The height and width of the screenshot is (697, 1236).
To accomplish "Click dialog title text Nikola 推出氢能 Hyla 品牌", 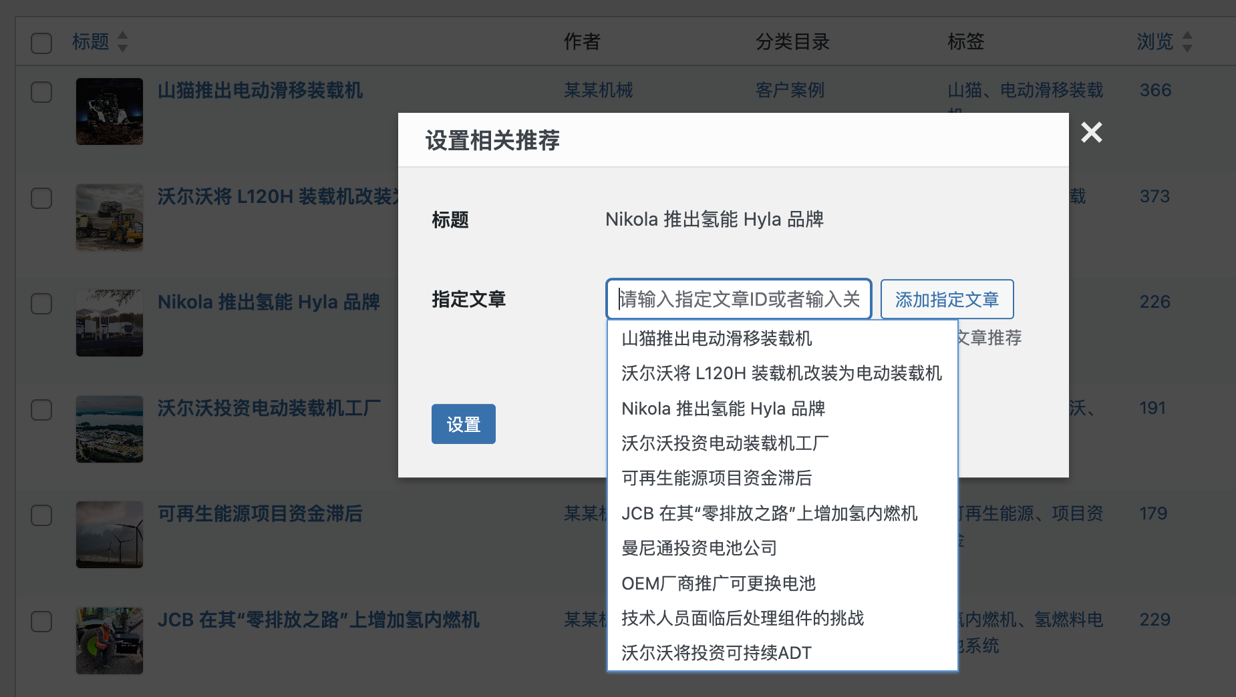I will (x=714, y=219).
